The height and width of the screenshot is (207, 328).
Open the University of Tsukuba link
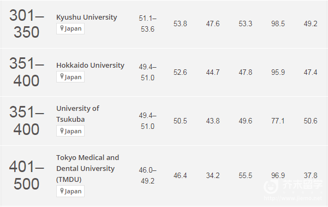pyautogui.click(x=77, y=114)
